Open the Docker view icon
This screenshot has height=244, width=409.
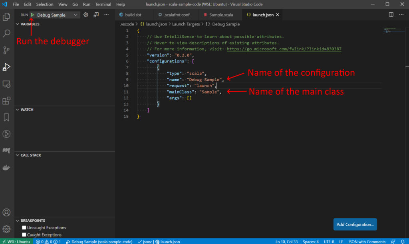click(6, 168)
